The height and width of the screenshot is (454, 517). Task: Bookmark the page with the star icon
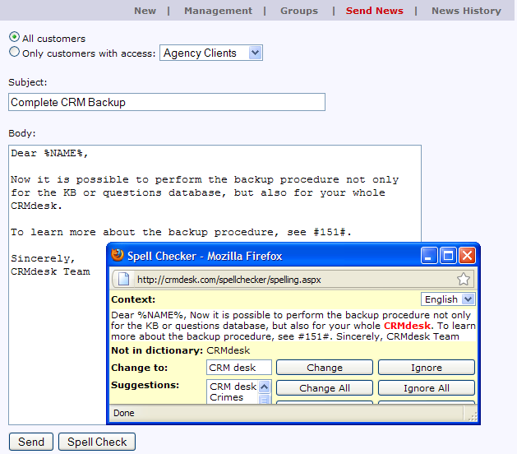(464, 279)
